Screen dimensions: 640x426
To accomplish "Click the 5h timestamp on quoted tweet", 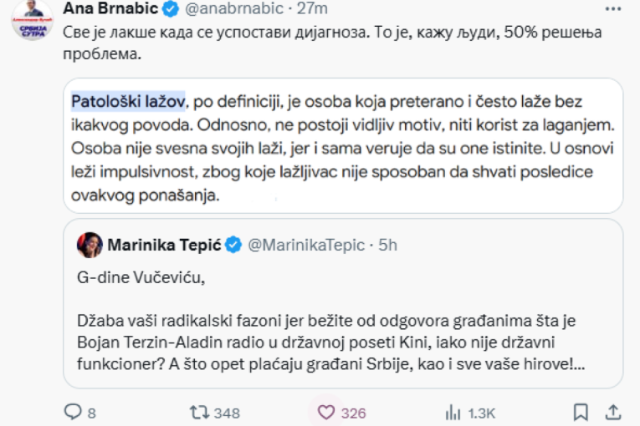I will click(x=387, y=245).
